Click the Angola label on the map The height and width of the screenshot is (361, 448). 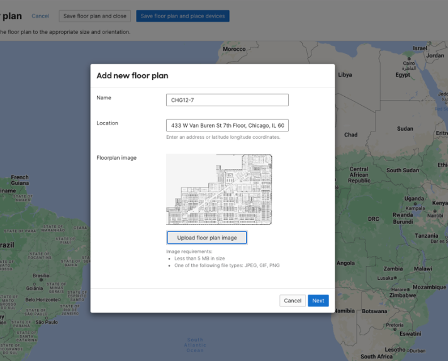point(345,264)
